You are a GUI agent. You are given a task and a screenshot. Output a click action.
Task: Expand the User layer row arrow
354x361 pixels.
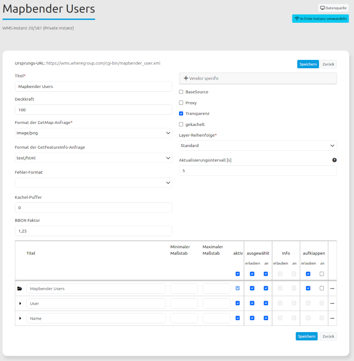pos(20,303)
